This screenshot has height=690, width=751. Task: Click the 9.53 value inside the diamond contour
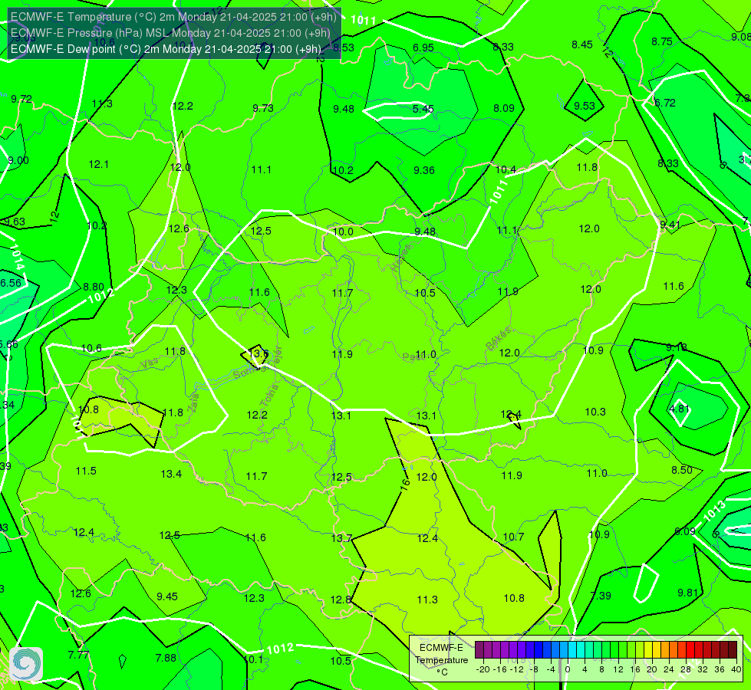[x=585, y=106]
